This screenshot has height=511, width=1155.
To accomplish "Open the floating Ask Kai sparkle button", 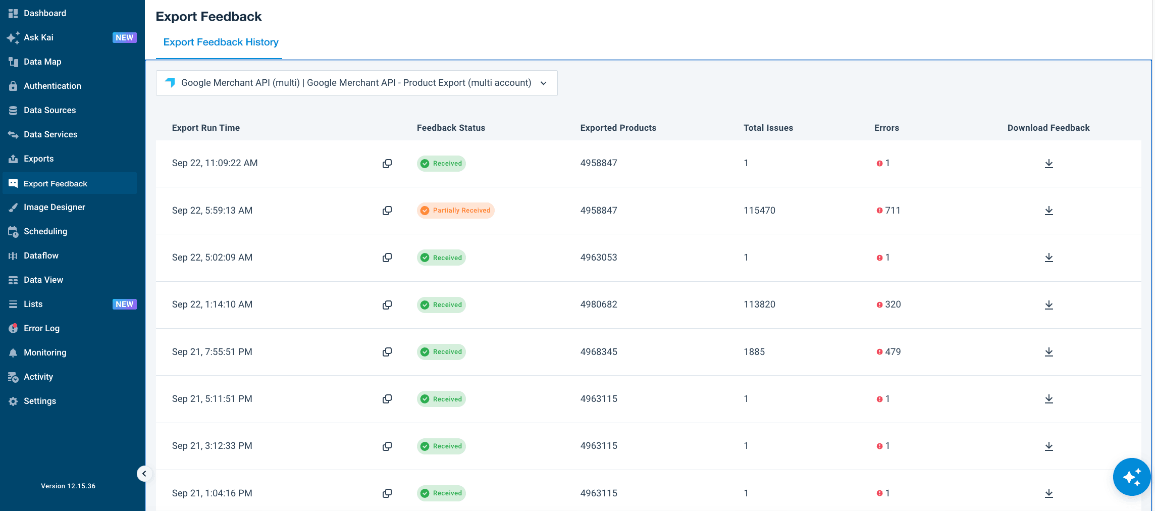I will (x=1132, y=477).
